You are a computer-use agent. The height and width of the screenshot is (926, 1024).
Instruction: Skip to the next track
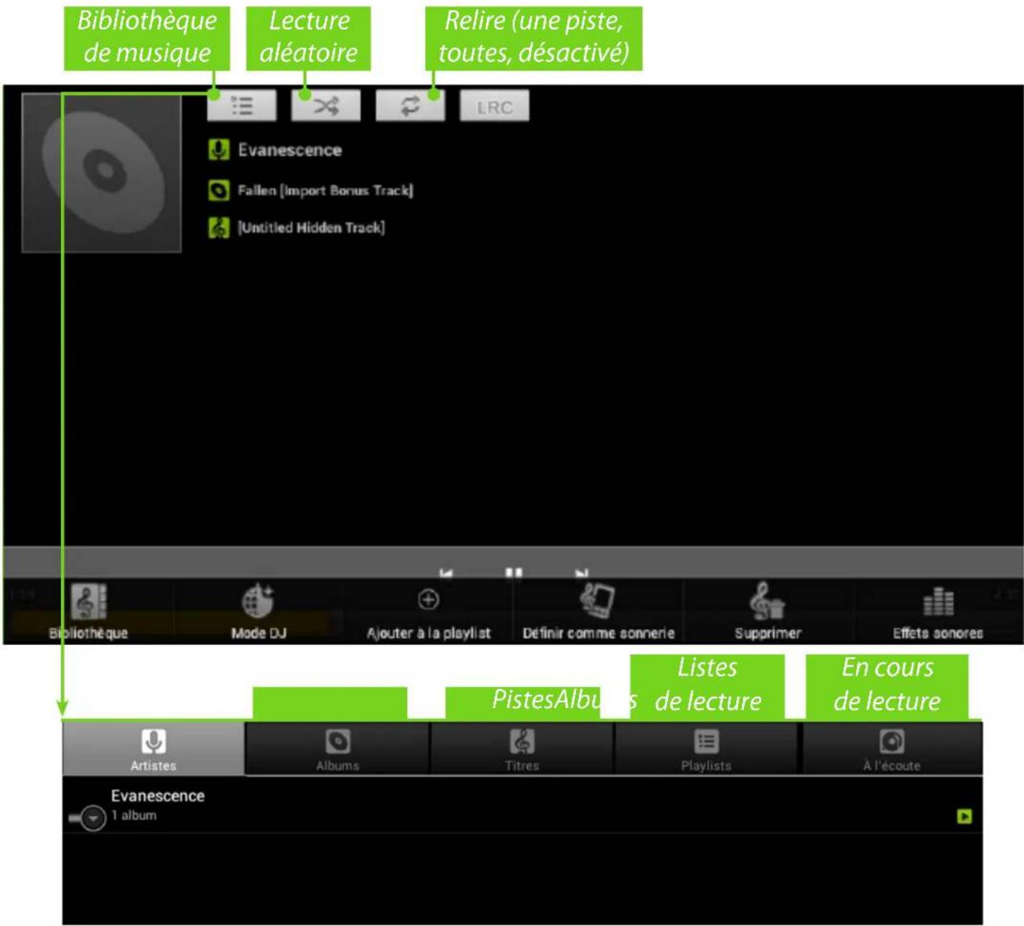[582, 573]
